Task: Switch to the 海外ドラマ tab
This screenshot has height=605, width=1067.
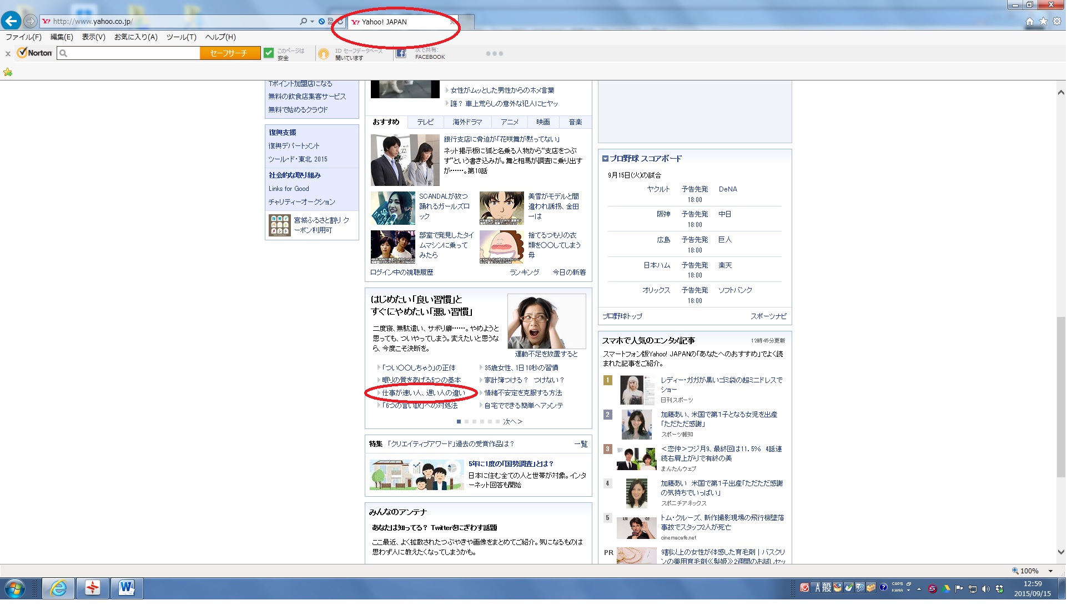Action: pos(467,122)
